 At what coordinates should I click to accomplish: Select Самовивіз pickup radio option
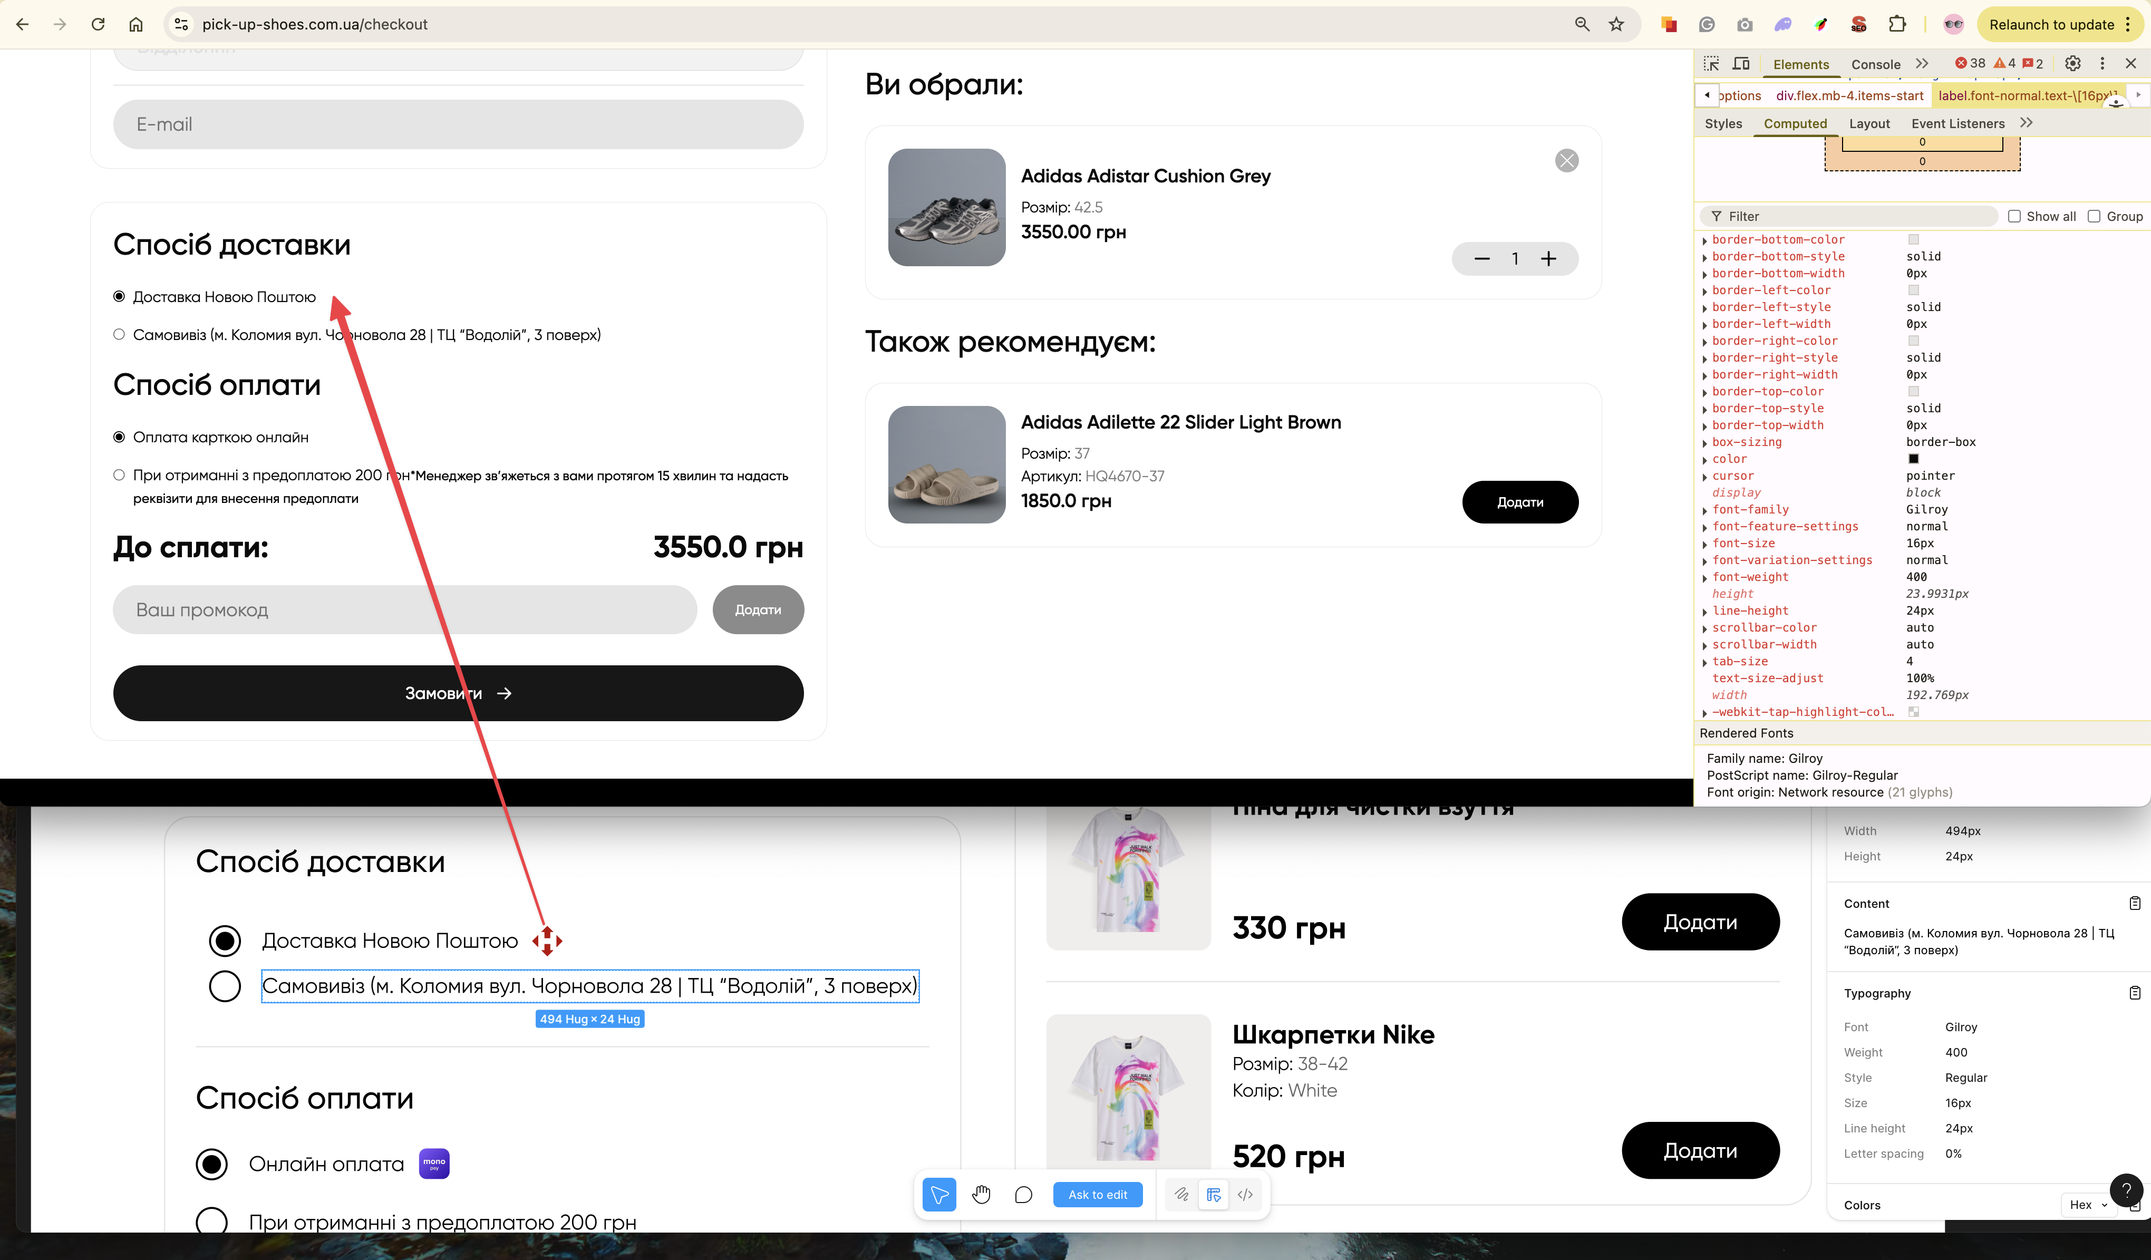coord(119,335)
